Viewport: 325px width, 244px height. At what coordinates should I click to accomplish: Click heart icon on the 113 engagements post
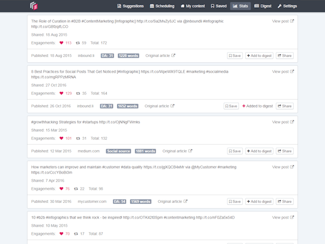61,42
